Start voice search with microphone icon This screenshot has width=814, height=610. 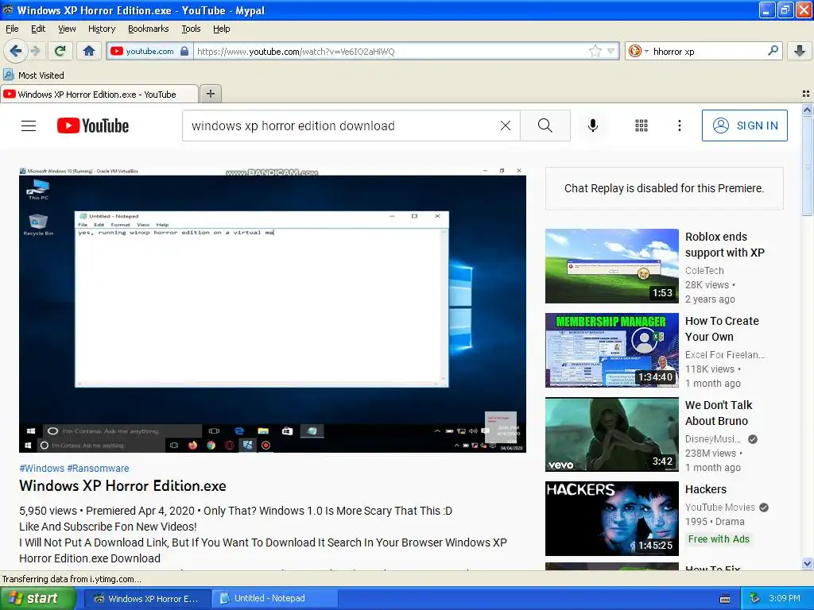[593, 125]
